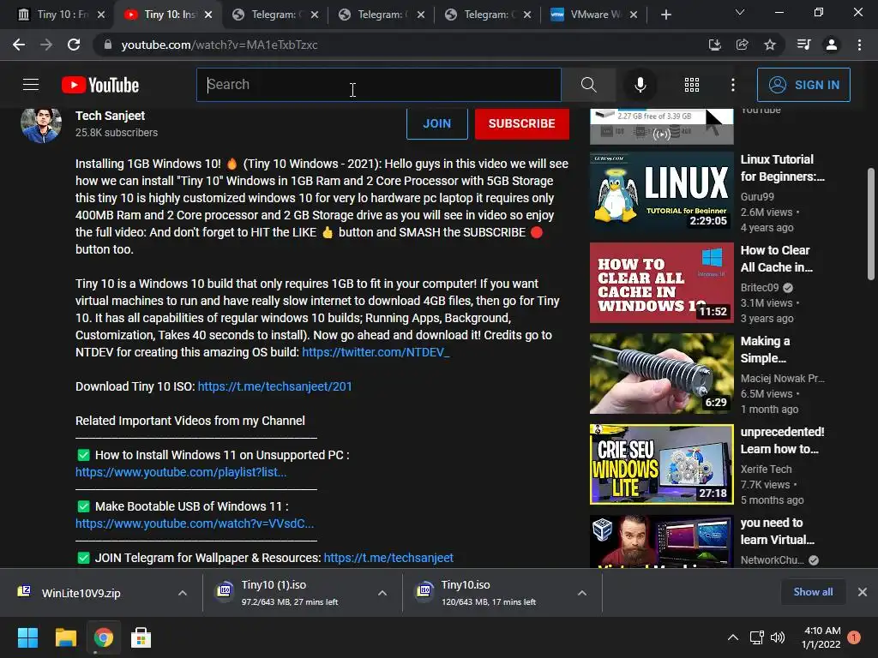878x658 pixels.
Task: Click the JOIN button
Action: pos(436,123)
